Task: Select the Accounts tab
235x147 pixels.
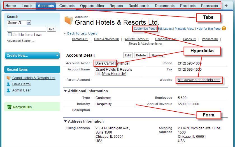Action: pos(46,6)
